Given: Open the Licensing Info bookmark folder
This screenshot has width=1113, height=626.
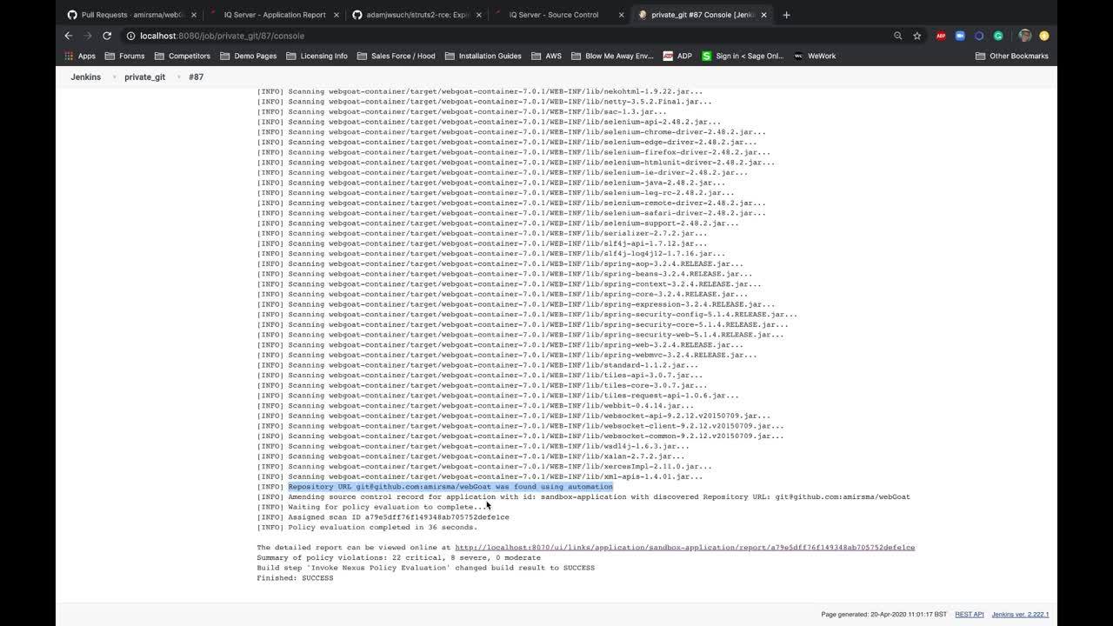Looking at the screenshot, I should [317, 56].
